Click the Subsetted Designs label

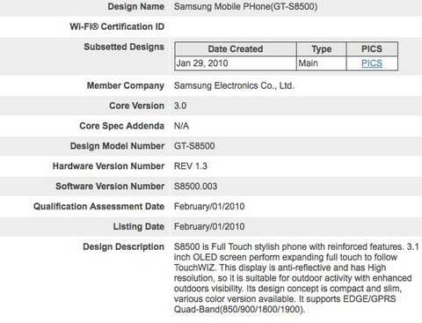[124, 47]
